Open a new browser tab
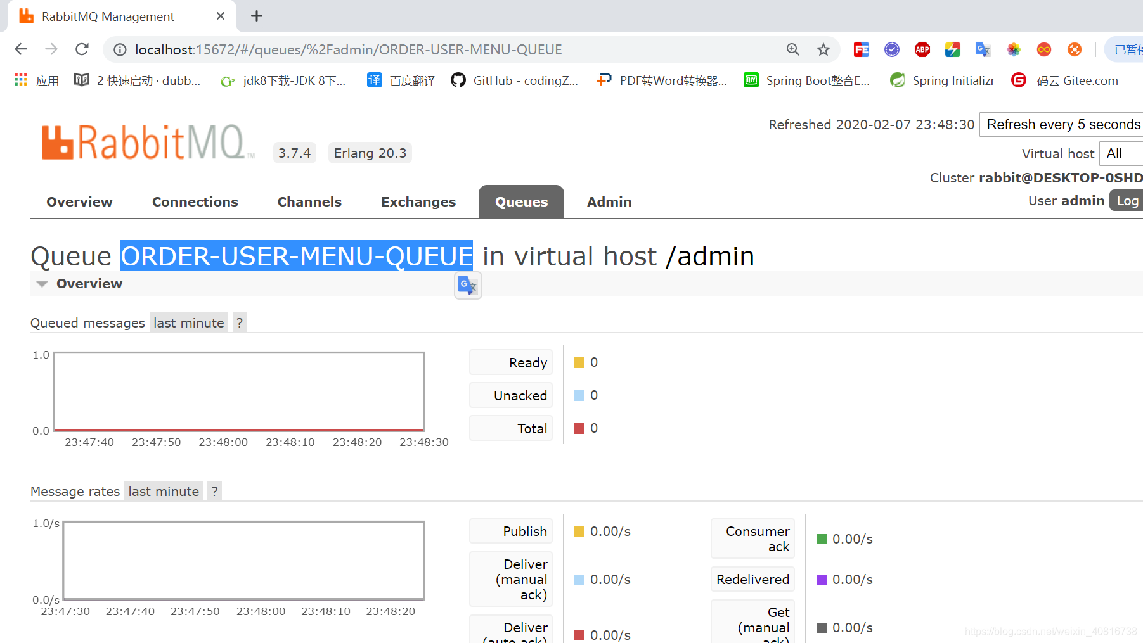 [x=256, y=16]
